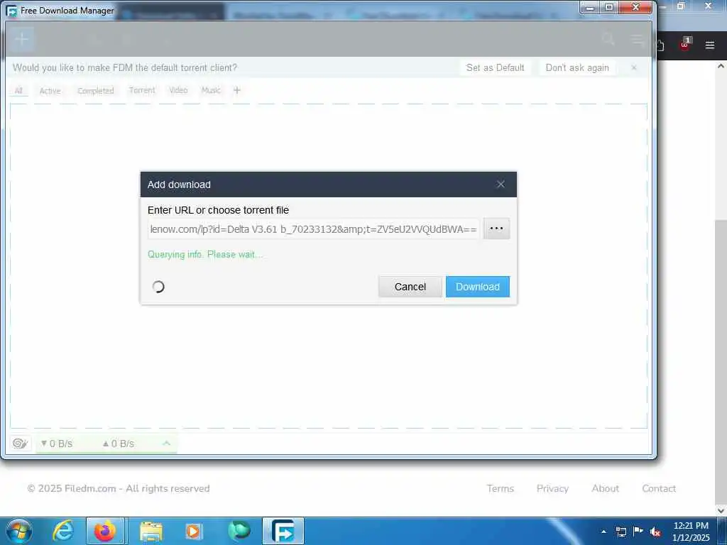Click the URL input field
The image size is (727, 545).
coord(313,229)
